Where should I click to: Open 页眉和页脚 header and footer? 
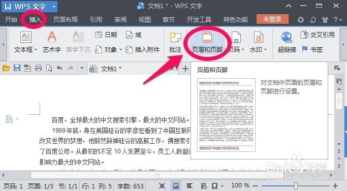[x=207, y=42]
